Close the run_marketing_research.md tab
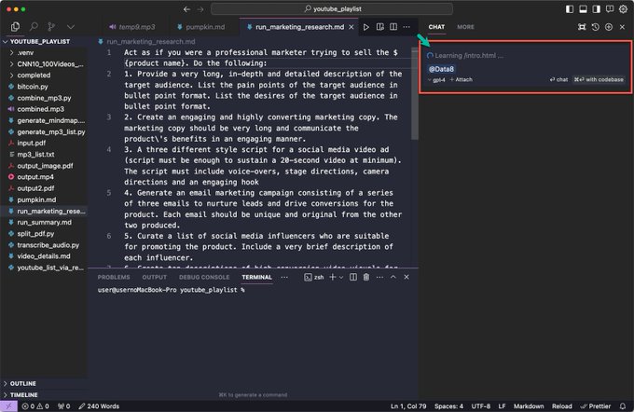Screen dimensions: 634x412 (x=351, y=27)
